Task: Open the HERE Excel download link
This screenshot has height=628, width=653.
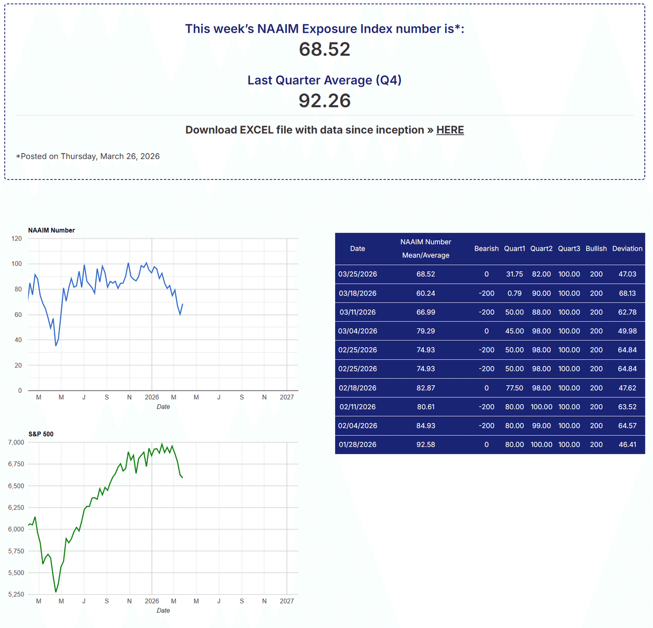Action: click(x=450, y=130)
